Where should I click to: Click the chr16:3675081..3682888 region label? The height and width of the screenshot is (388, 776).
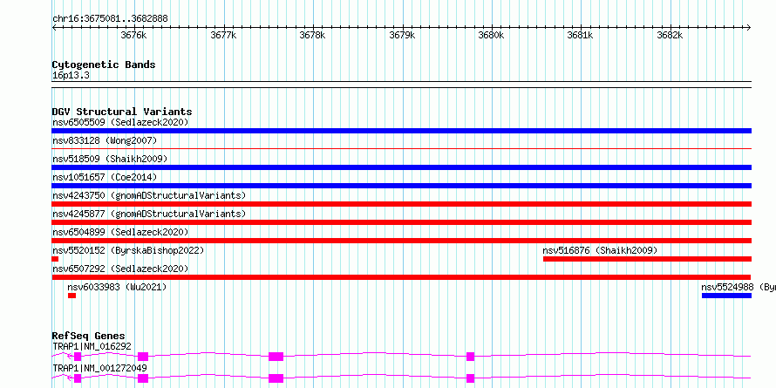(110, 19)
